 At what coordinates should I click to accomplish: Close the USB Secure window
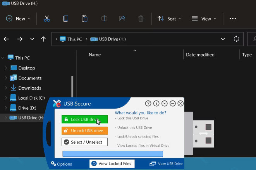(x=180, y=104)
